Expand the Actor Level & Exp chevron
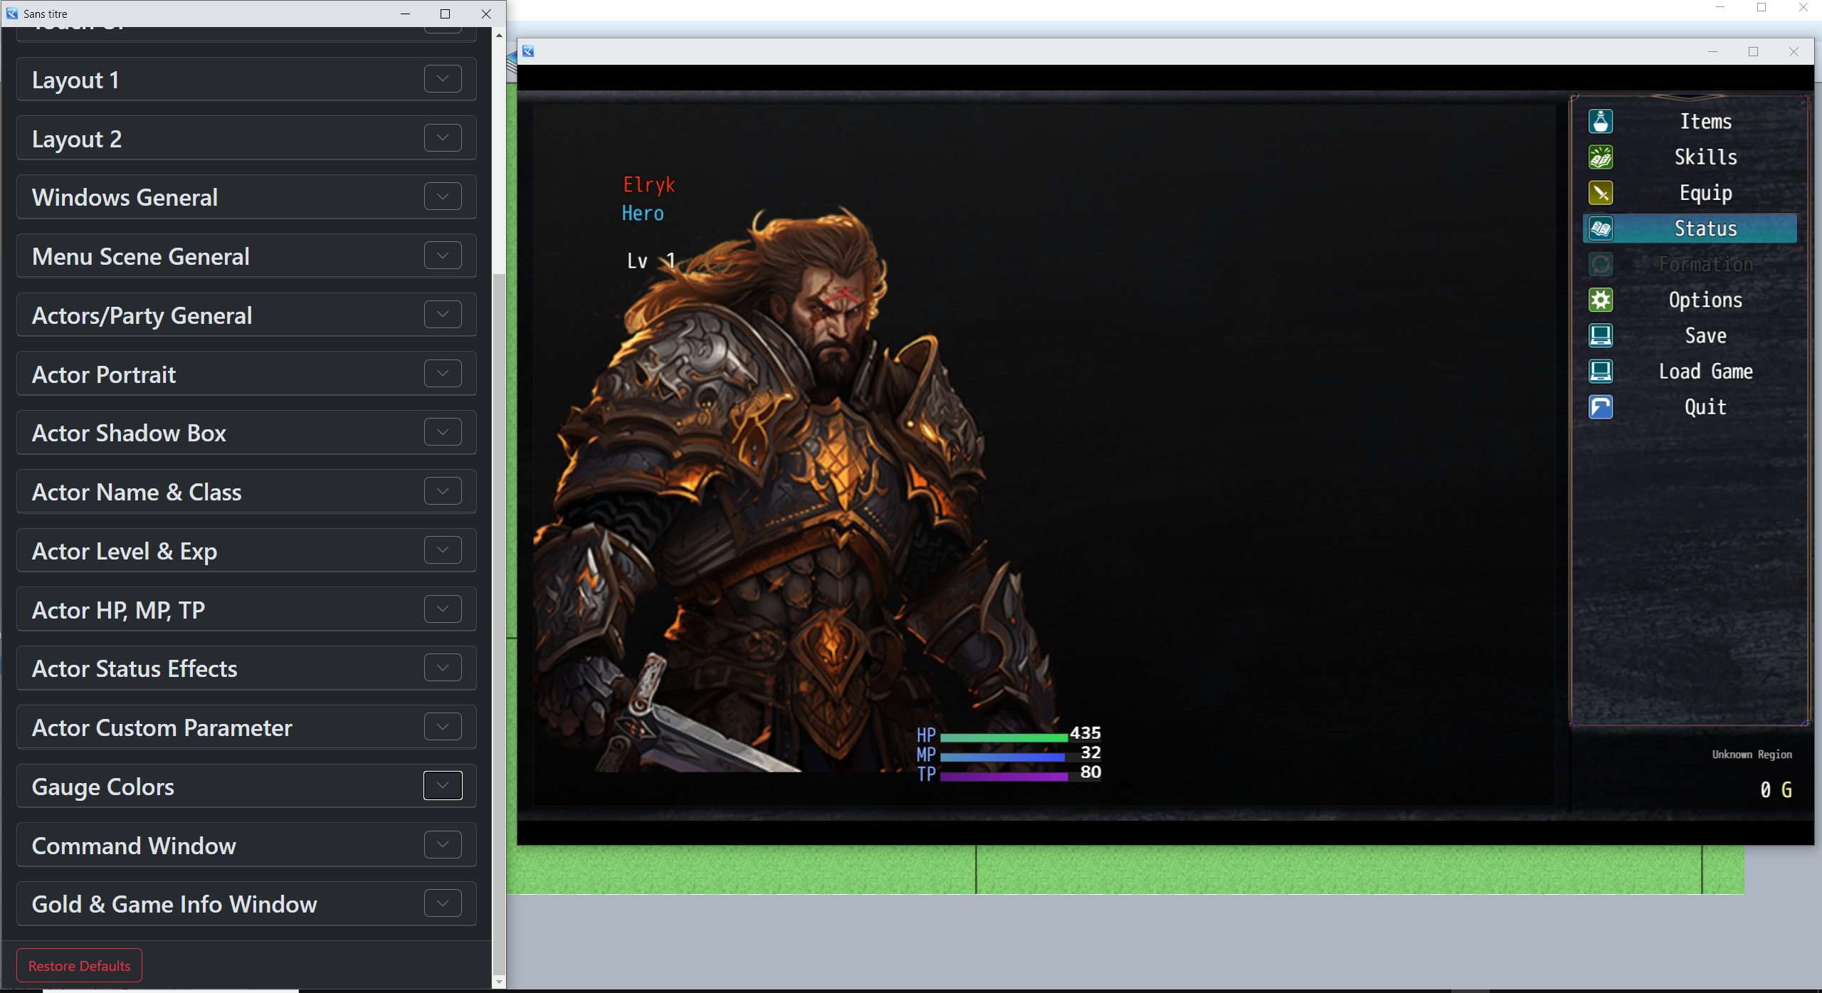 (x=443, y=550)
